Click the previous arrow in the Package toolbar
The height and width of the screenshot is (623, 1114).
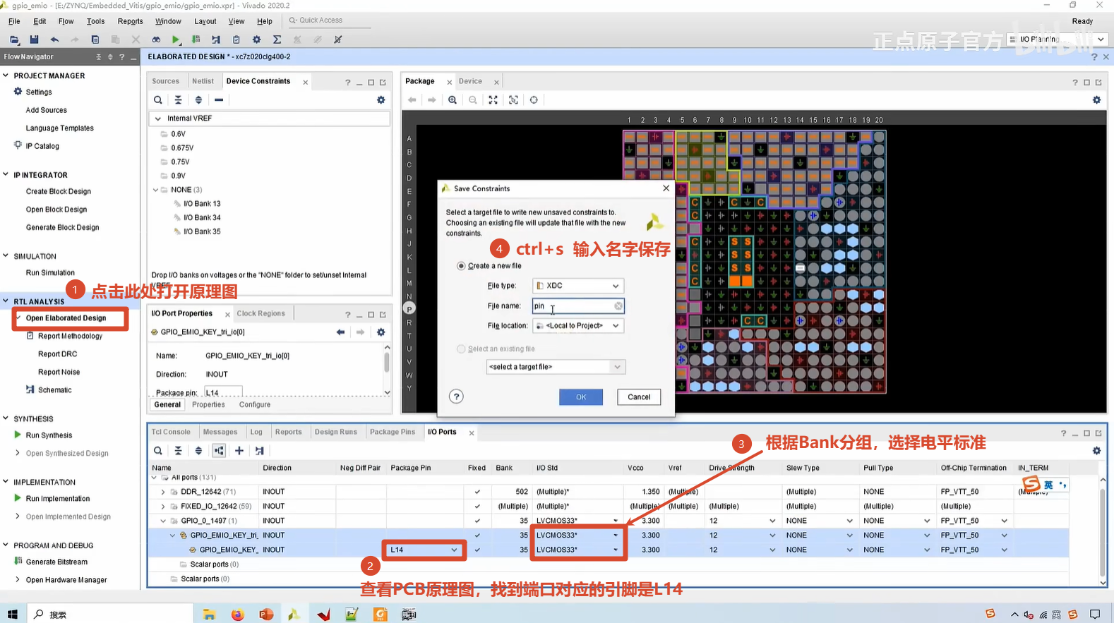[412, 100]
